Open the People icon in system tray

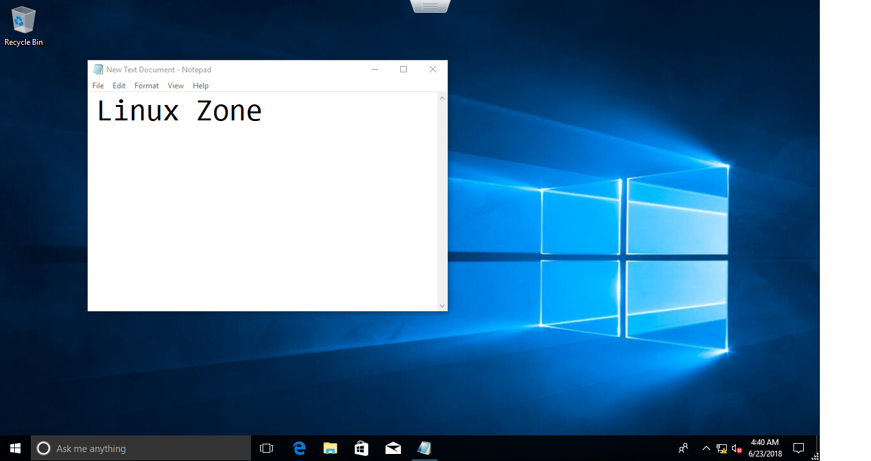click(683, 448)
